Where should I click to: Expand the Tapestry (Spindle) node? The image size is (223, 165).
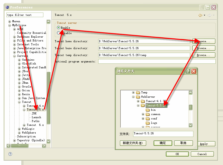[14, 140]
